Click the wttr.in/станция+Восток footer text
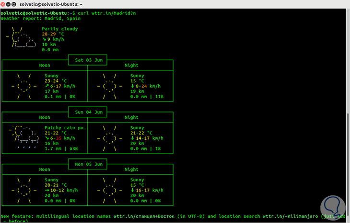 pyautogui.click(x=144, y=216)
